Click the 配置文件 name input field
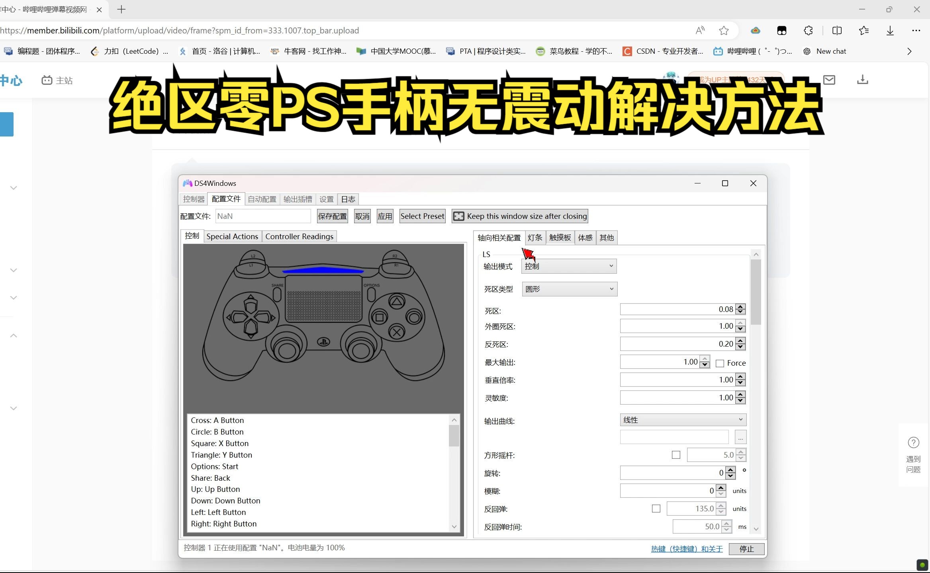930x573 pixels. 263,216
